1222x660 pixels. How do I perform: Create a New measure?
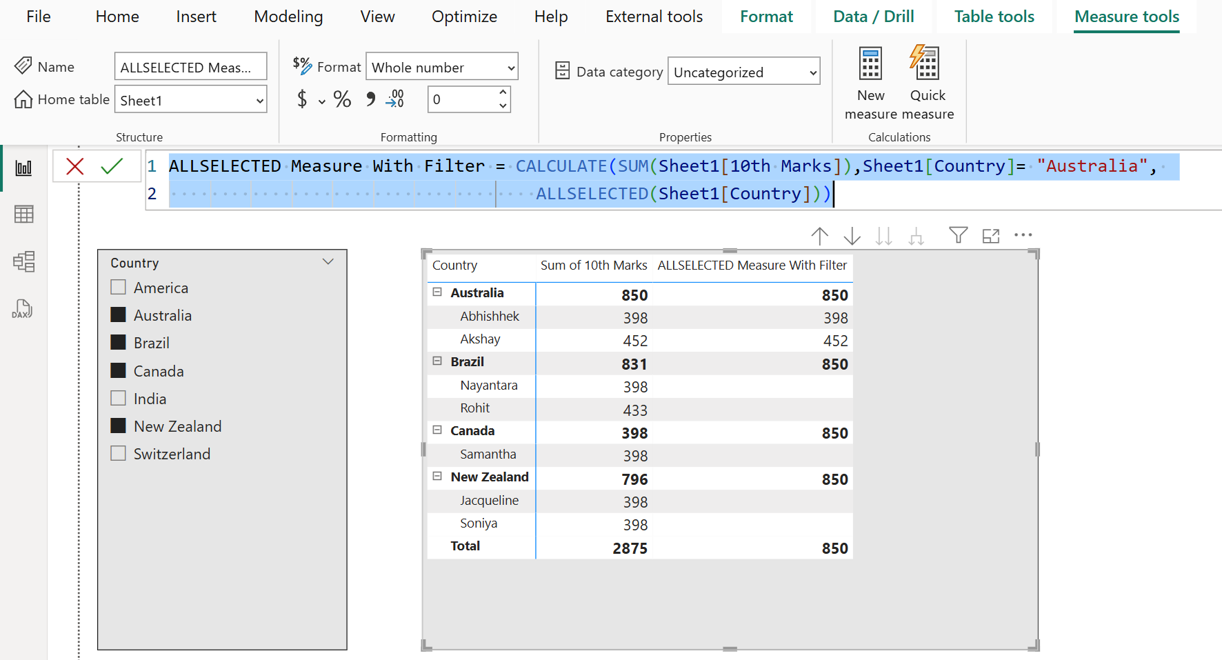[870, 79]
